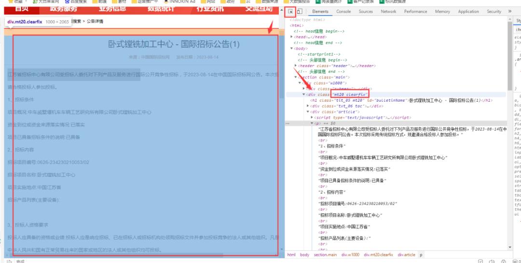Click the p breadcrumb in DevTools
Screen dimensions: 521x263
421,255
